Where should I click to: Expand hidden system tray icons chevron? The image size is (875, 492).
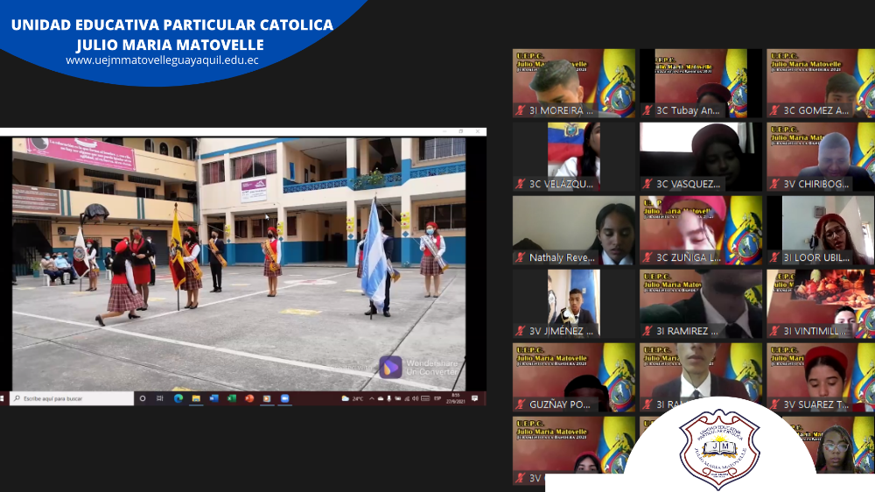point(372,398)
